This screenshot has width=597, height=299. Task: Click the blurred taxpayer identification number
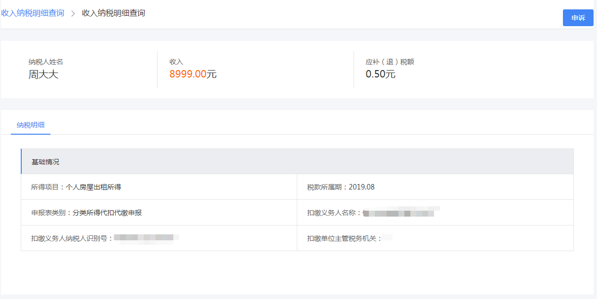coord(146,238)
